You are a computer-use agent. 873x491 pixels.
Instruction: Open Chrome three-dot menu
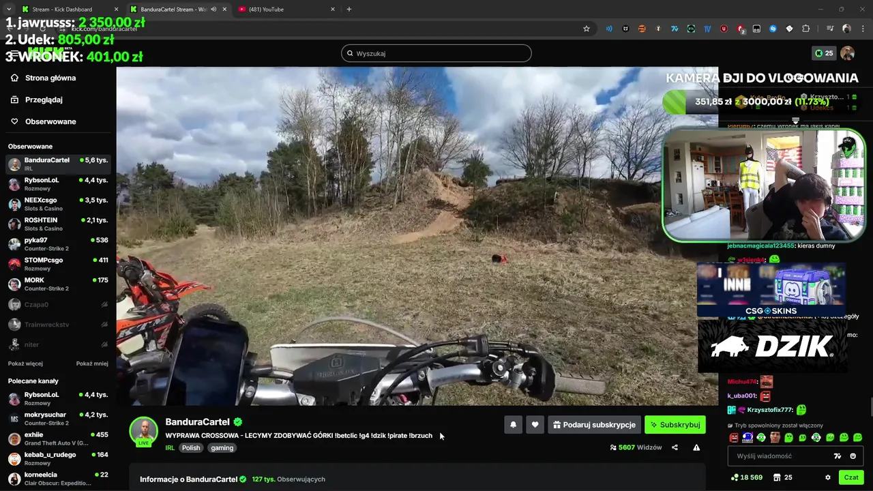pos(863,29)
